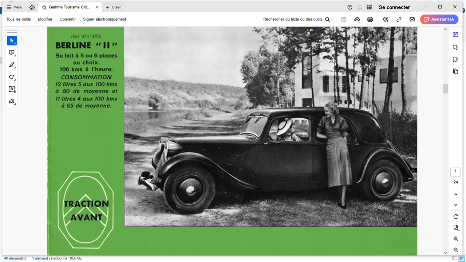The width and height of the screenshot is (466, 262).
Task: Show notifications with the bell icon
Action: (x=360, y=7)
